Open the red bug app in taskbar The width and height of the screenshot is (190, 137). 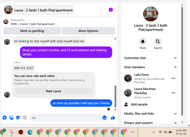pyautogui.click(x=21, y=132)
